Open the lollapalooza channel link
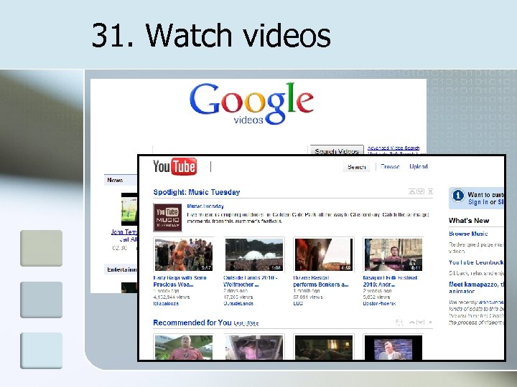The width and height of the screenshot is (517, 387). coord(166,303)
